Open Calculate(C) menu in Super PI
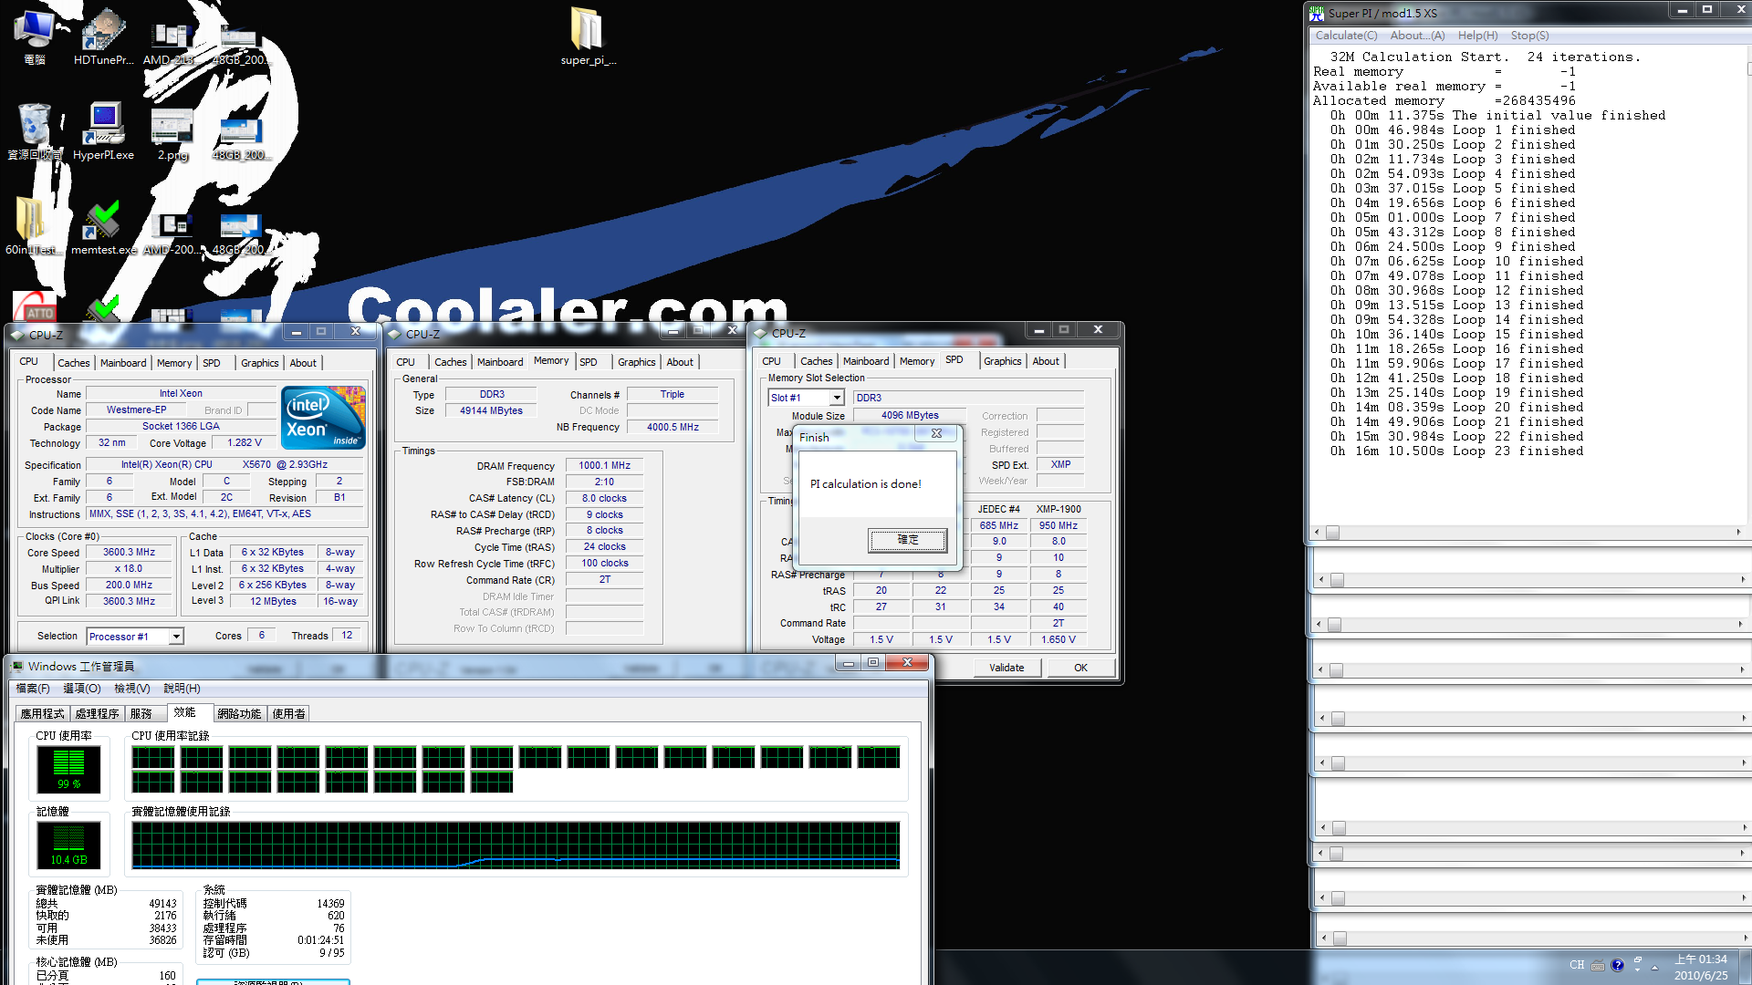 (x=1346, y=36)
